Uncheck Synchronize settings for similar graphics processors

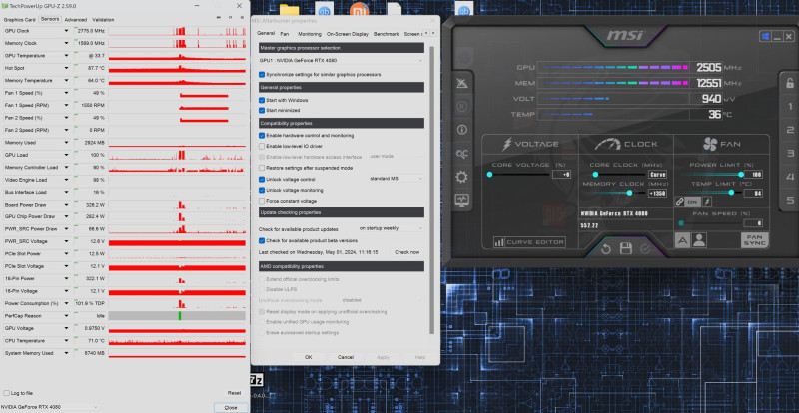pyautogui.click(x=262, y=75)
